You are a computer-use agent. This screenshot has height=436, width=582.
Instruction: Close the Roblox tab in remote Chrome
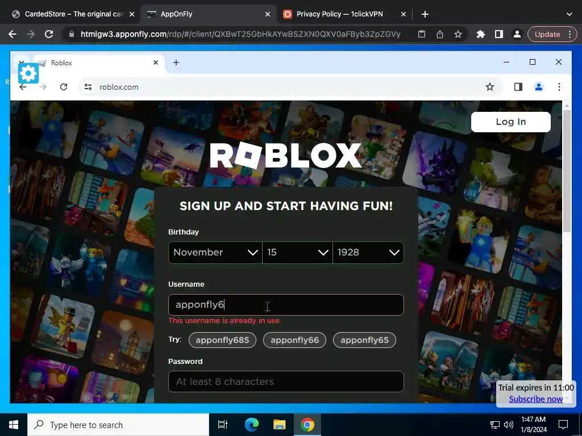(x=156, y=62)
